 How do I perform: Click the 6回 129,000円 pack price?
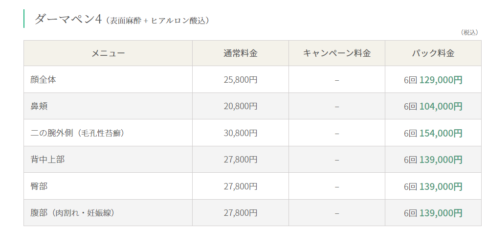coord(433,80)
